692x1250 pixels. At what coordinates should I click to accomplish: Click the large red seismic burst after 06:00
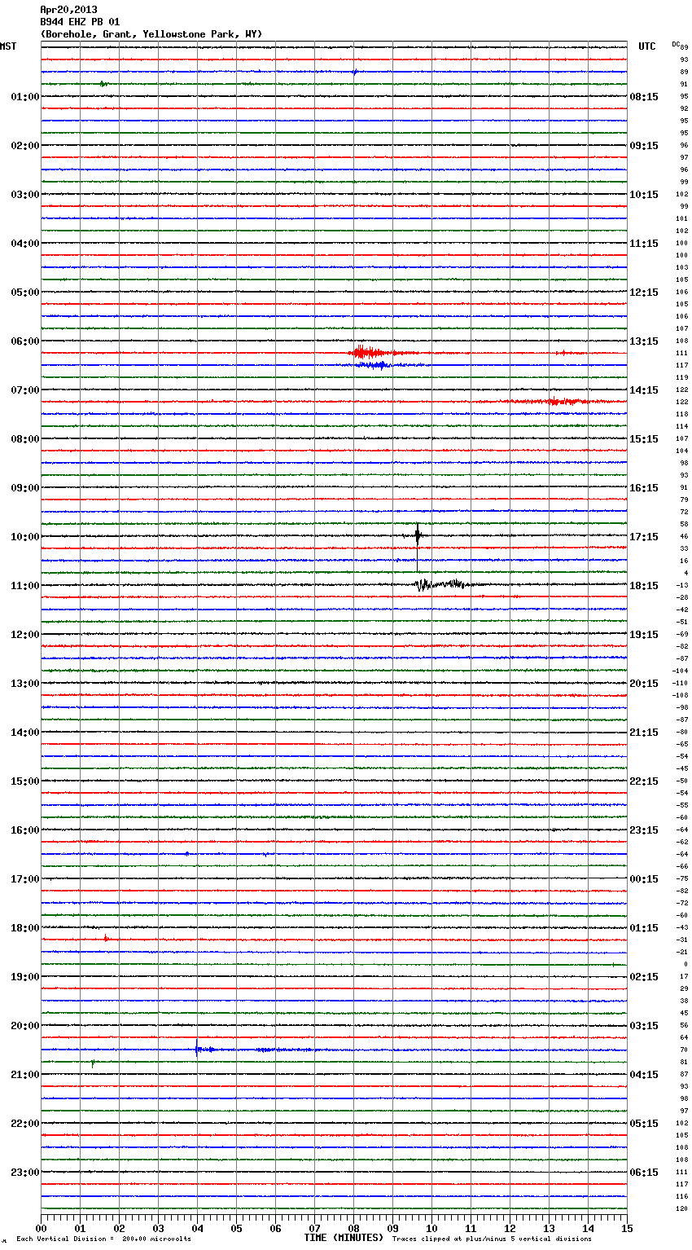[x=372, y=353]
